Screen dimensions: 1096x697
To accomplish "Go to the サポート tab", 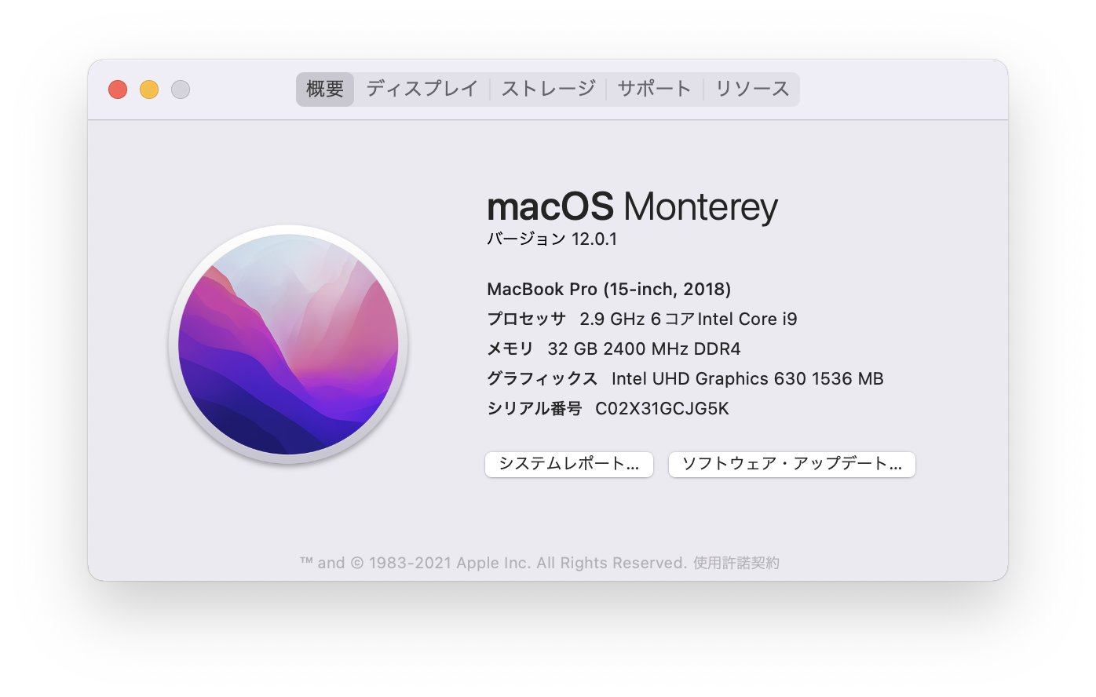I will click(655, 89).
